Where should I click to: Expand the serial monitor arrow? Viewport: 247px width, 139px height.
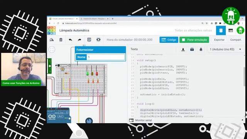242,120
